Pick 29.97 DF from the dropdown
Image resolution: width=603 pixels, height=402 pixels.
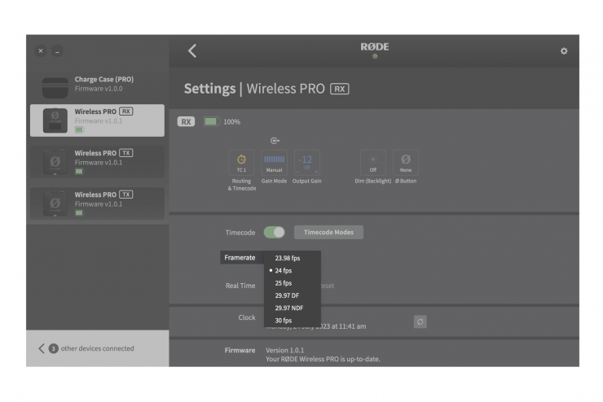(x=287, y=295)
